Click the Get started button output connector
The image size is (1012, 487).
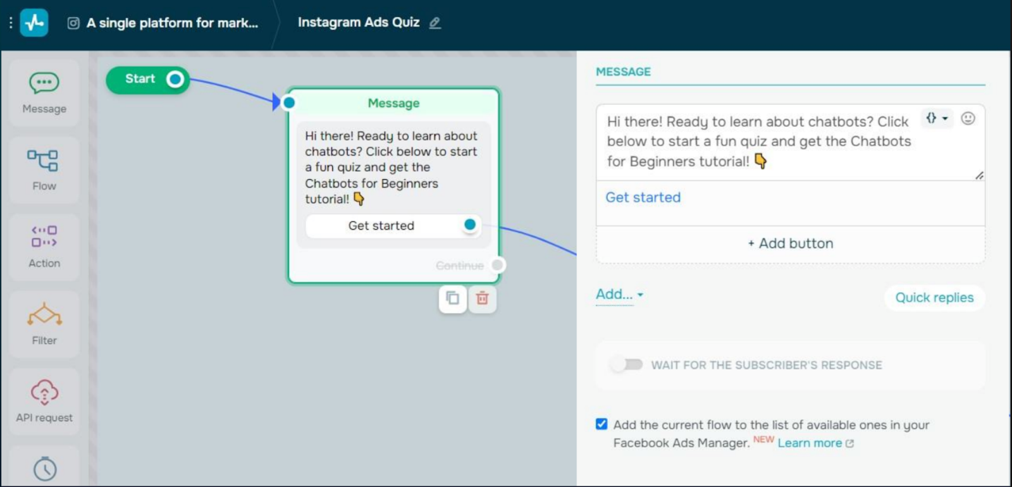click(x=470, y=225)
